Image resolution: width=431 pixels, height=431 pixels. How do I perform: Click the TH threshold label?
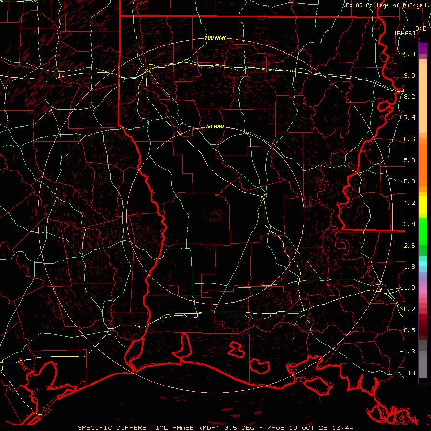click(411, 373)
